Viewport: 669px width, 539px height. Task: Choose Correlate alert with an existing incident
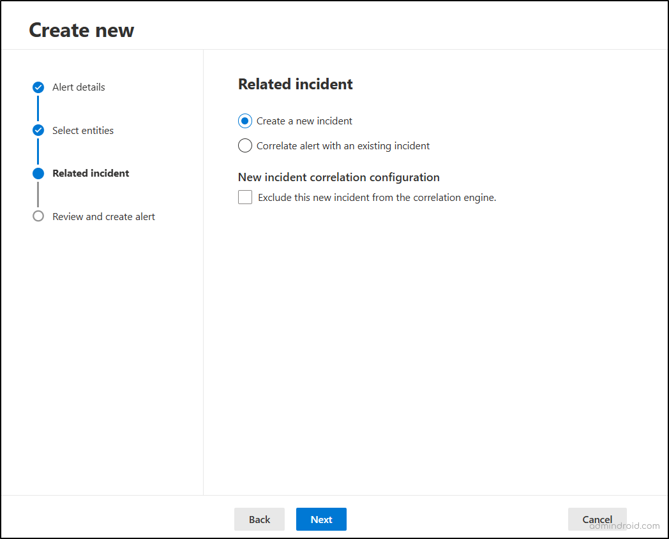245,146
